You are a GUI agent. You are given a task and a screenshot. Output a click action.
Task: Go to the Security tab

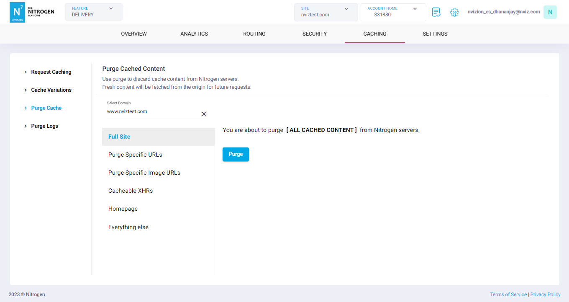pos(315,34)
